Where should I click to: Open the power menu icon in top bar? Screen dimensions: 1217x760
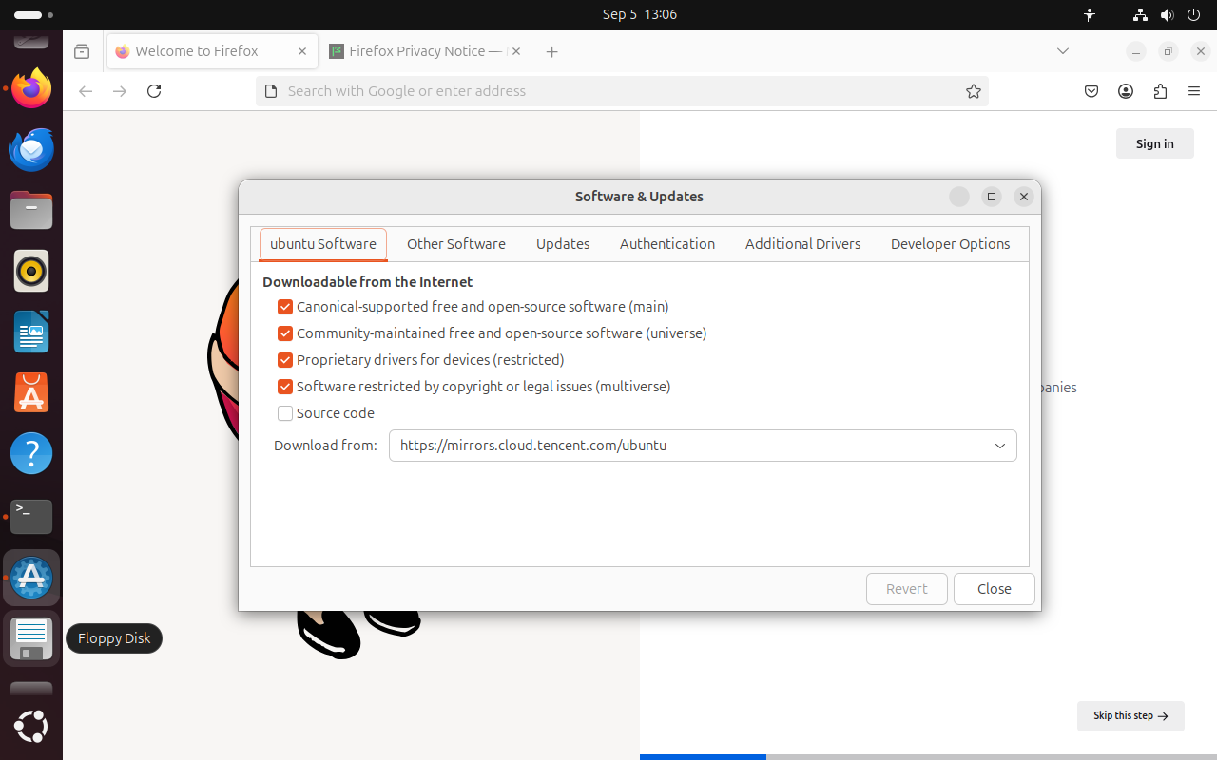coord(1194,15)
